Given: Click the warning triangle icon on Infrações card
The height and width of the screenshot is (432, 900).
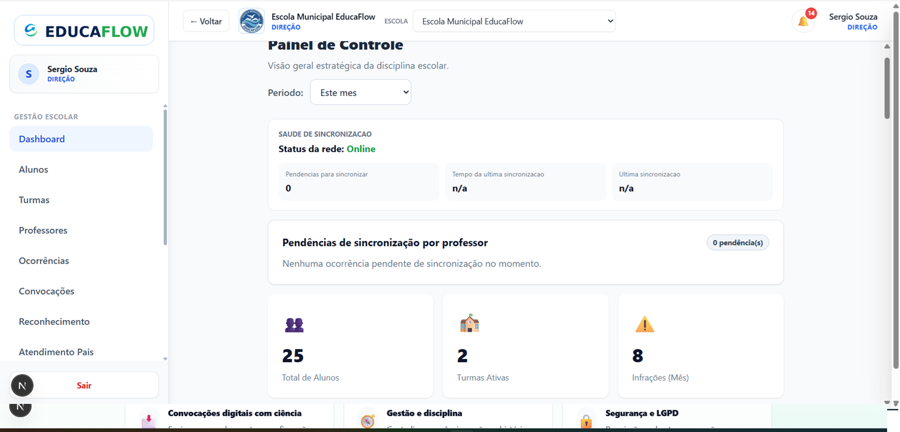Looking at the screenshot, I should pyautogui.click(x=644, y=324).
